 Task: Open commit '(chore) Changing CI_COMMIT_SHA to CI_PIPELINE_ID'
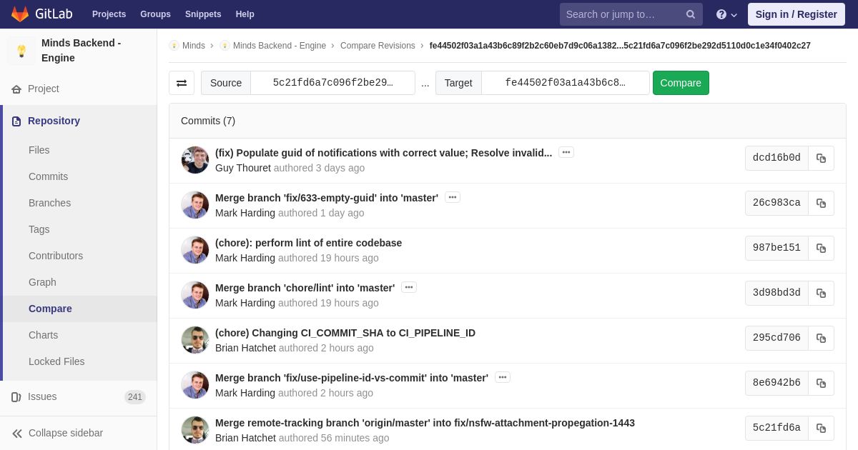pos(345,333)
